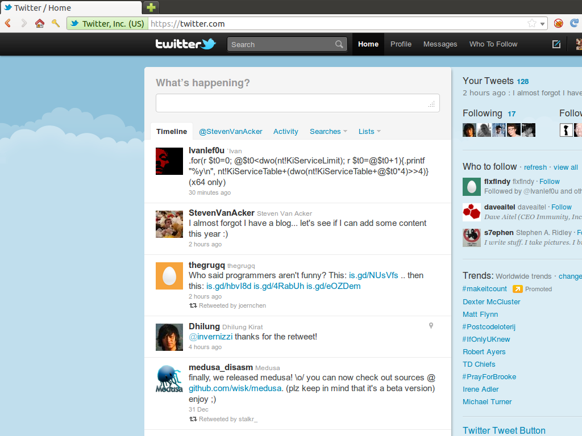Click view all suggestions link
Screen dimensions: 582x436
tap(566, 167)
